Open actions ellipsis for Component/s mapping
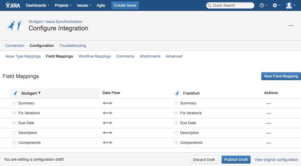Viewport: 301px width, 166px height. [x=268, y=143]
